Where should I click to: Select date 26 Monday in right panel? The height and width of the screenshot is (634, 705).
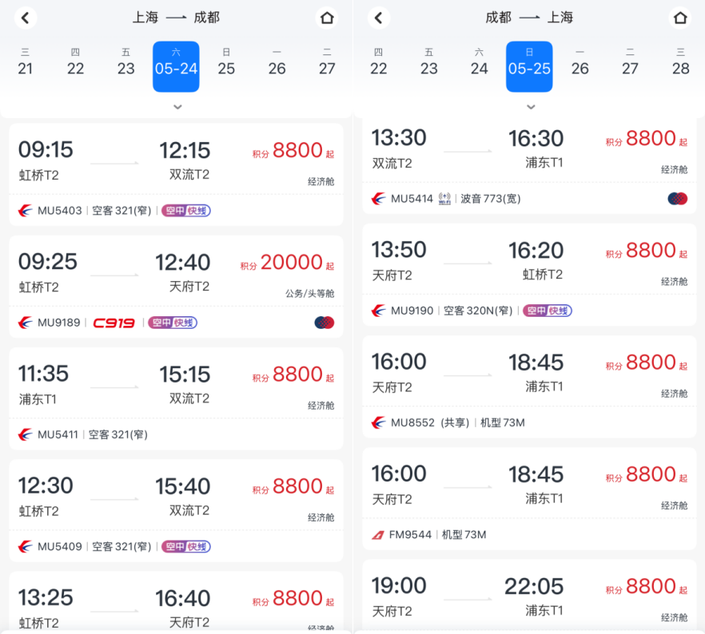tap(580, 63)
